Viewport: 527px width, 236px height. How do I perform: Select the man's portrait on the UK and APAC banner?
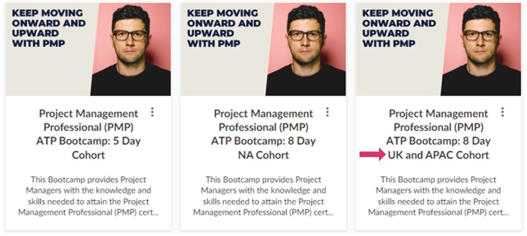480,46
